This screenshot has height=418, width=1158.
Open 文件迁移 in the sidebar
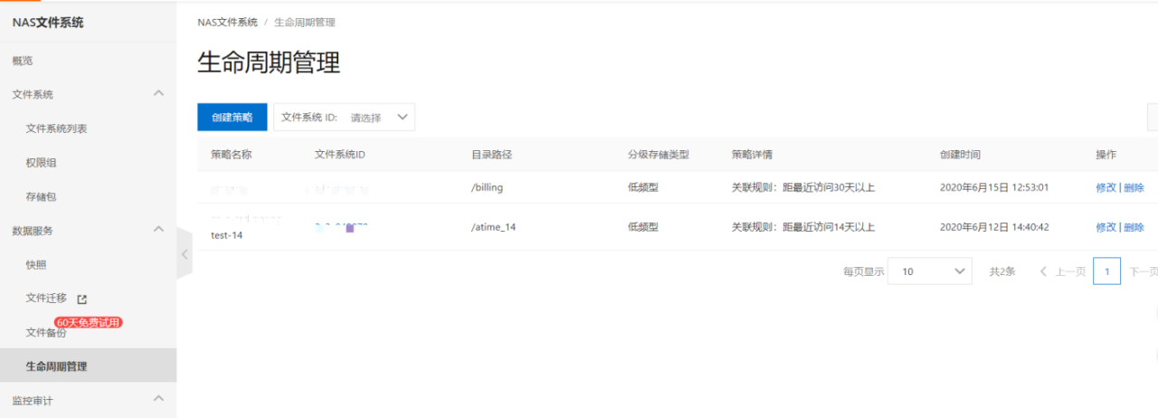47,299
